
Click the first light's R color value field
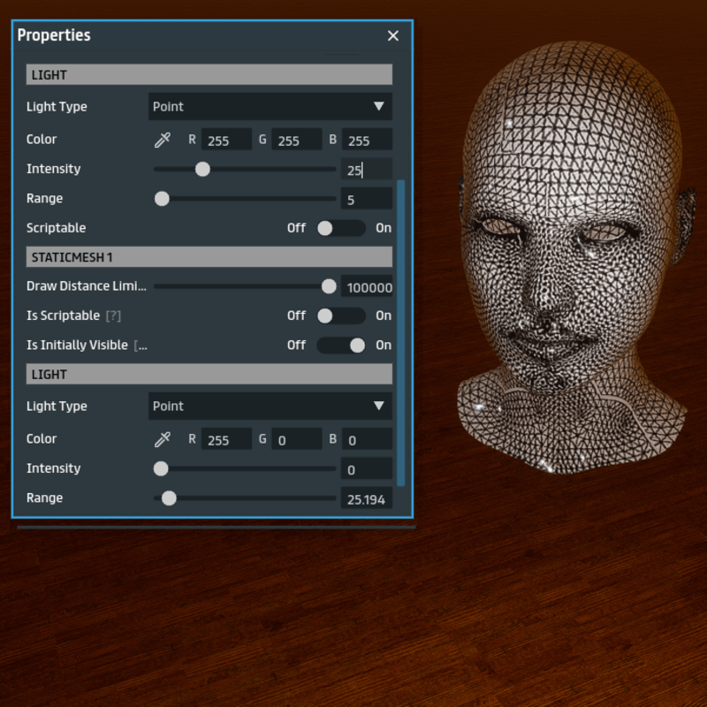coord(226,141)
